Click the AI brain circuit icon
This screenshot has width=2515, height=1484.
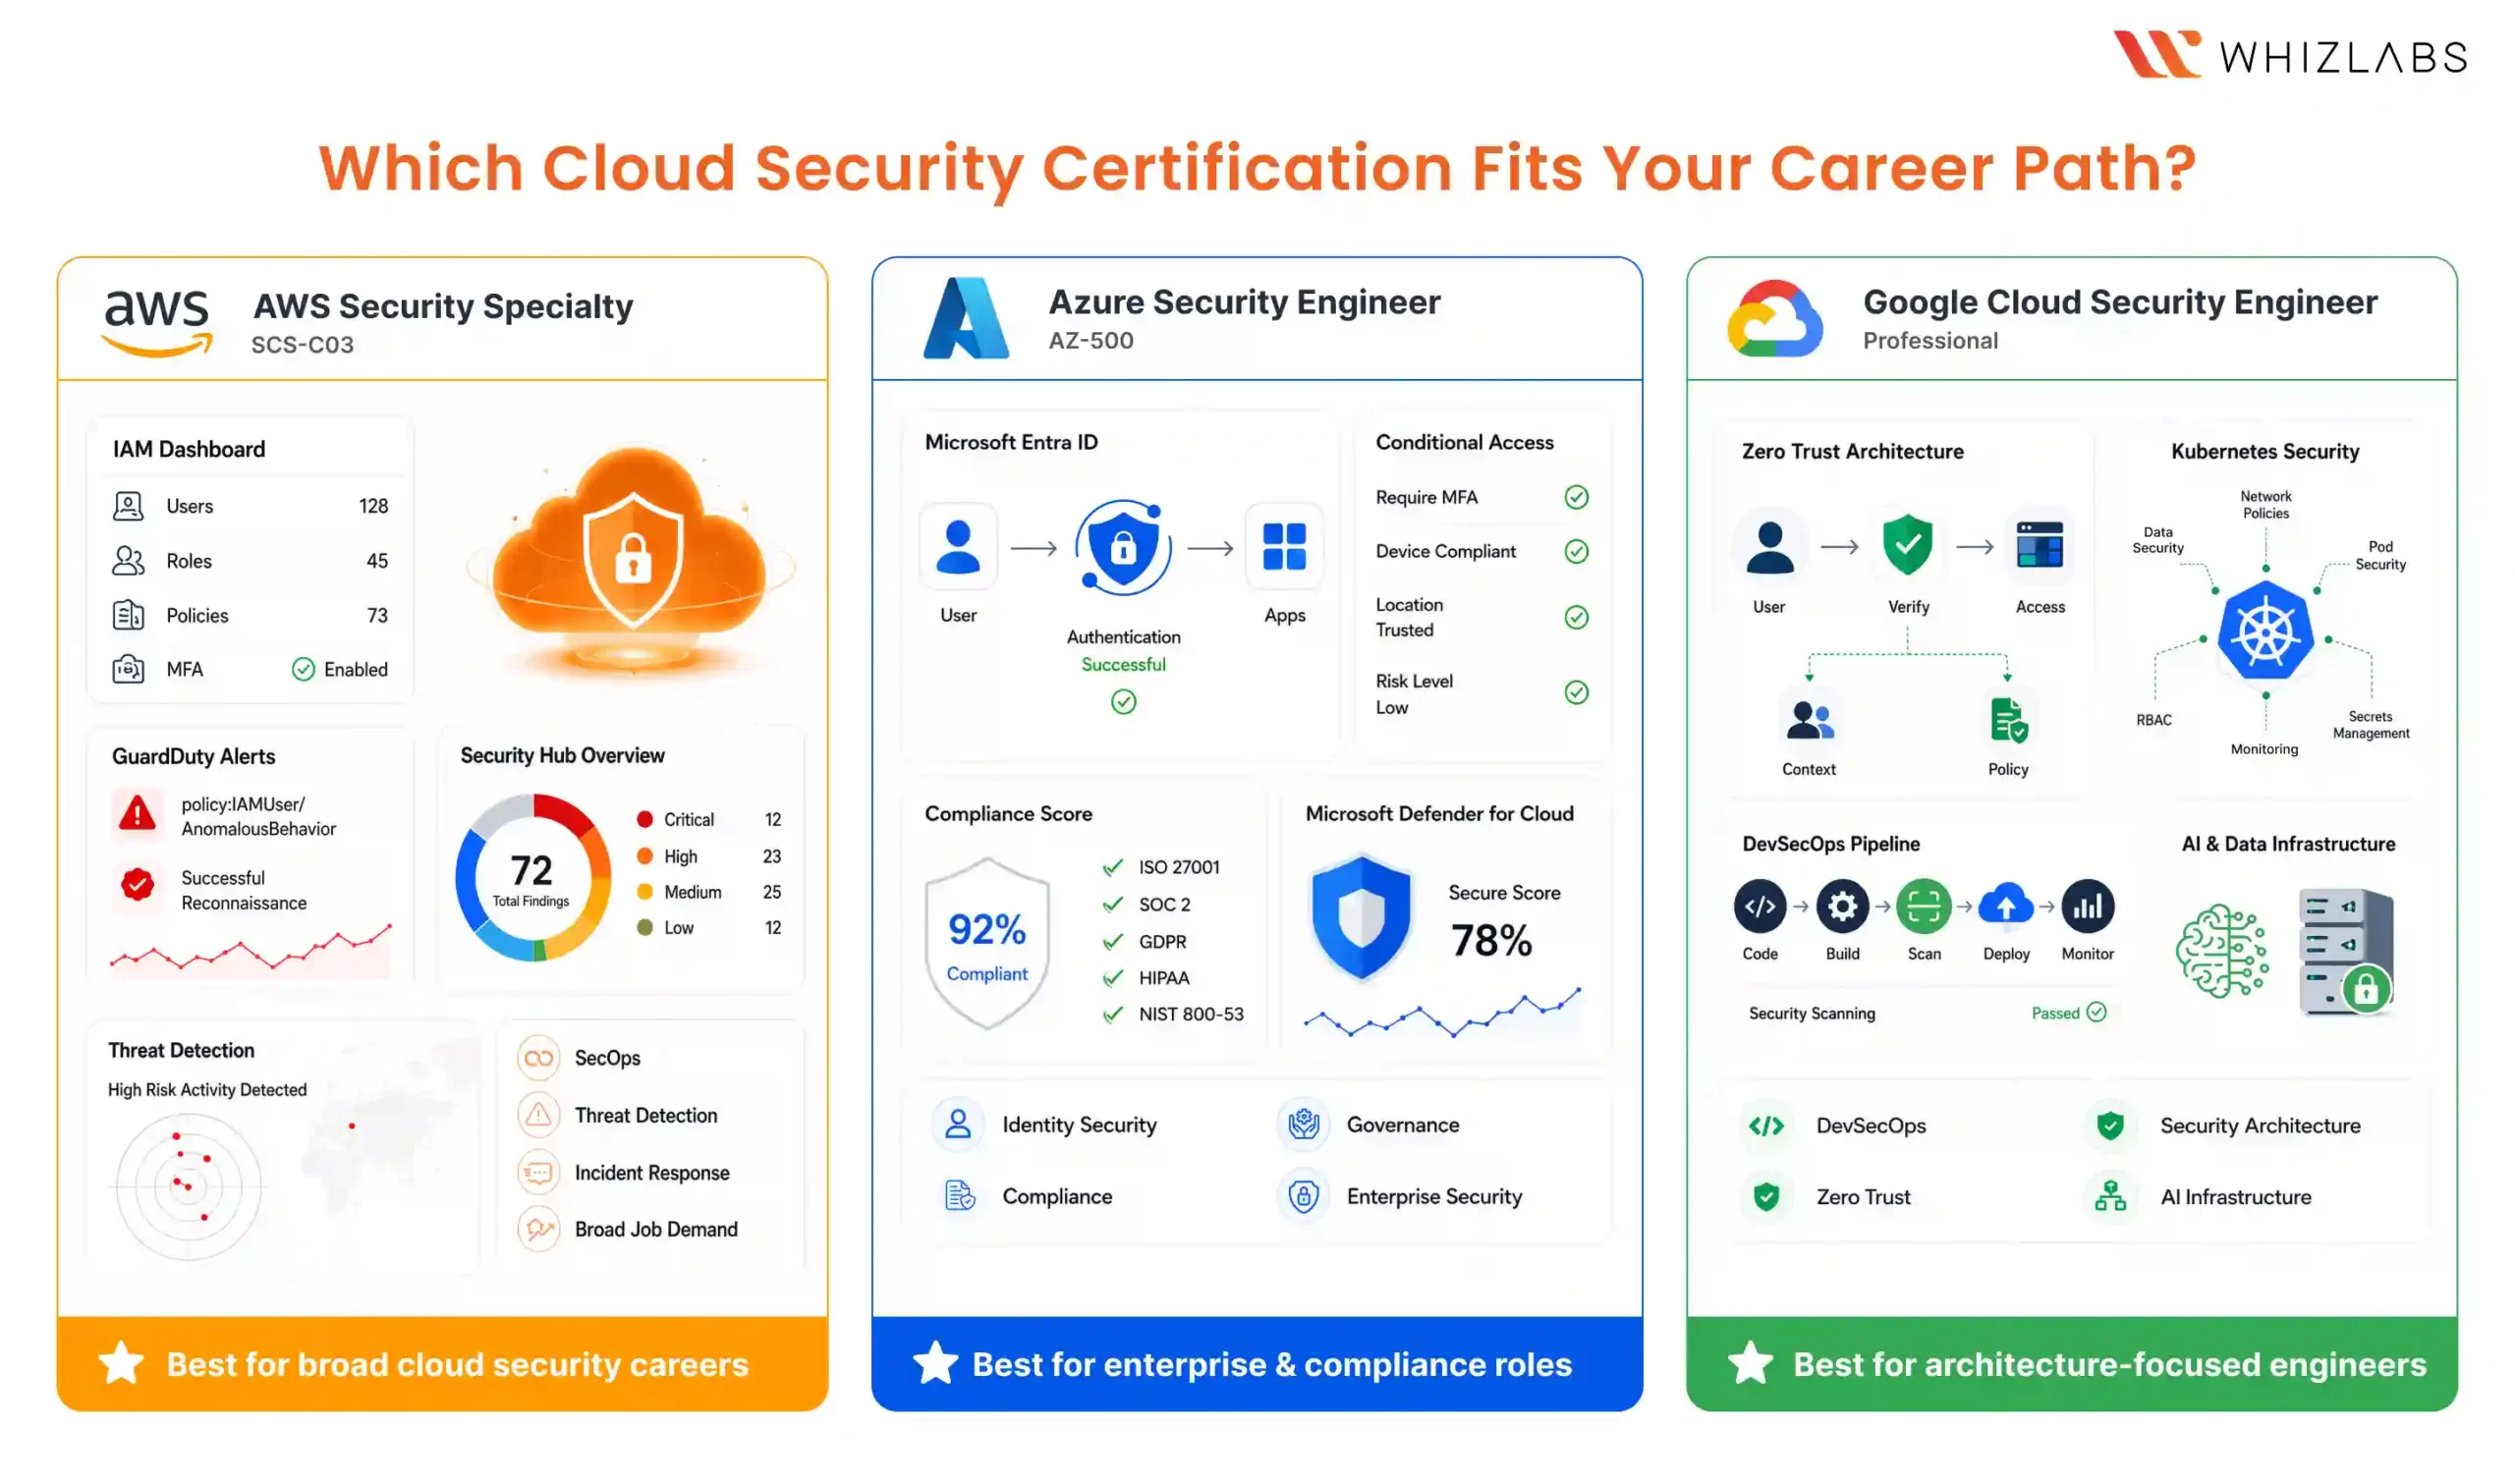coord(2222,950)
